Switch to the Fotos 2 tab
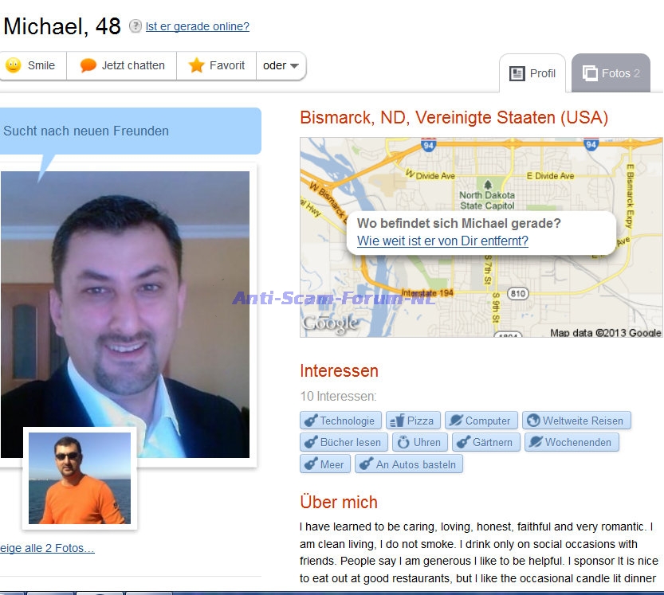The image size is (664, 595). click(611, 73)
